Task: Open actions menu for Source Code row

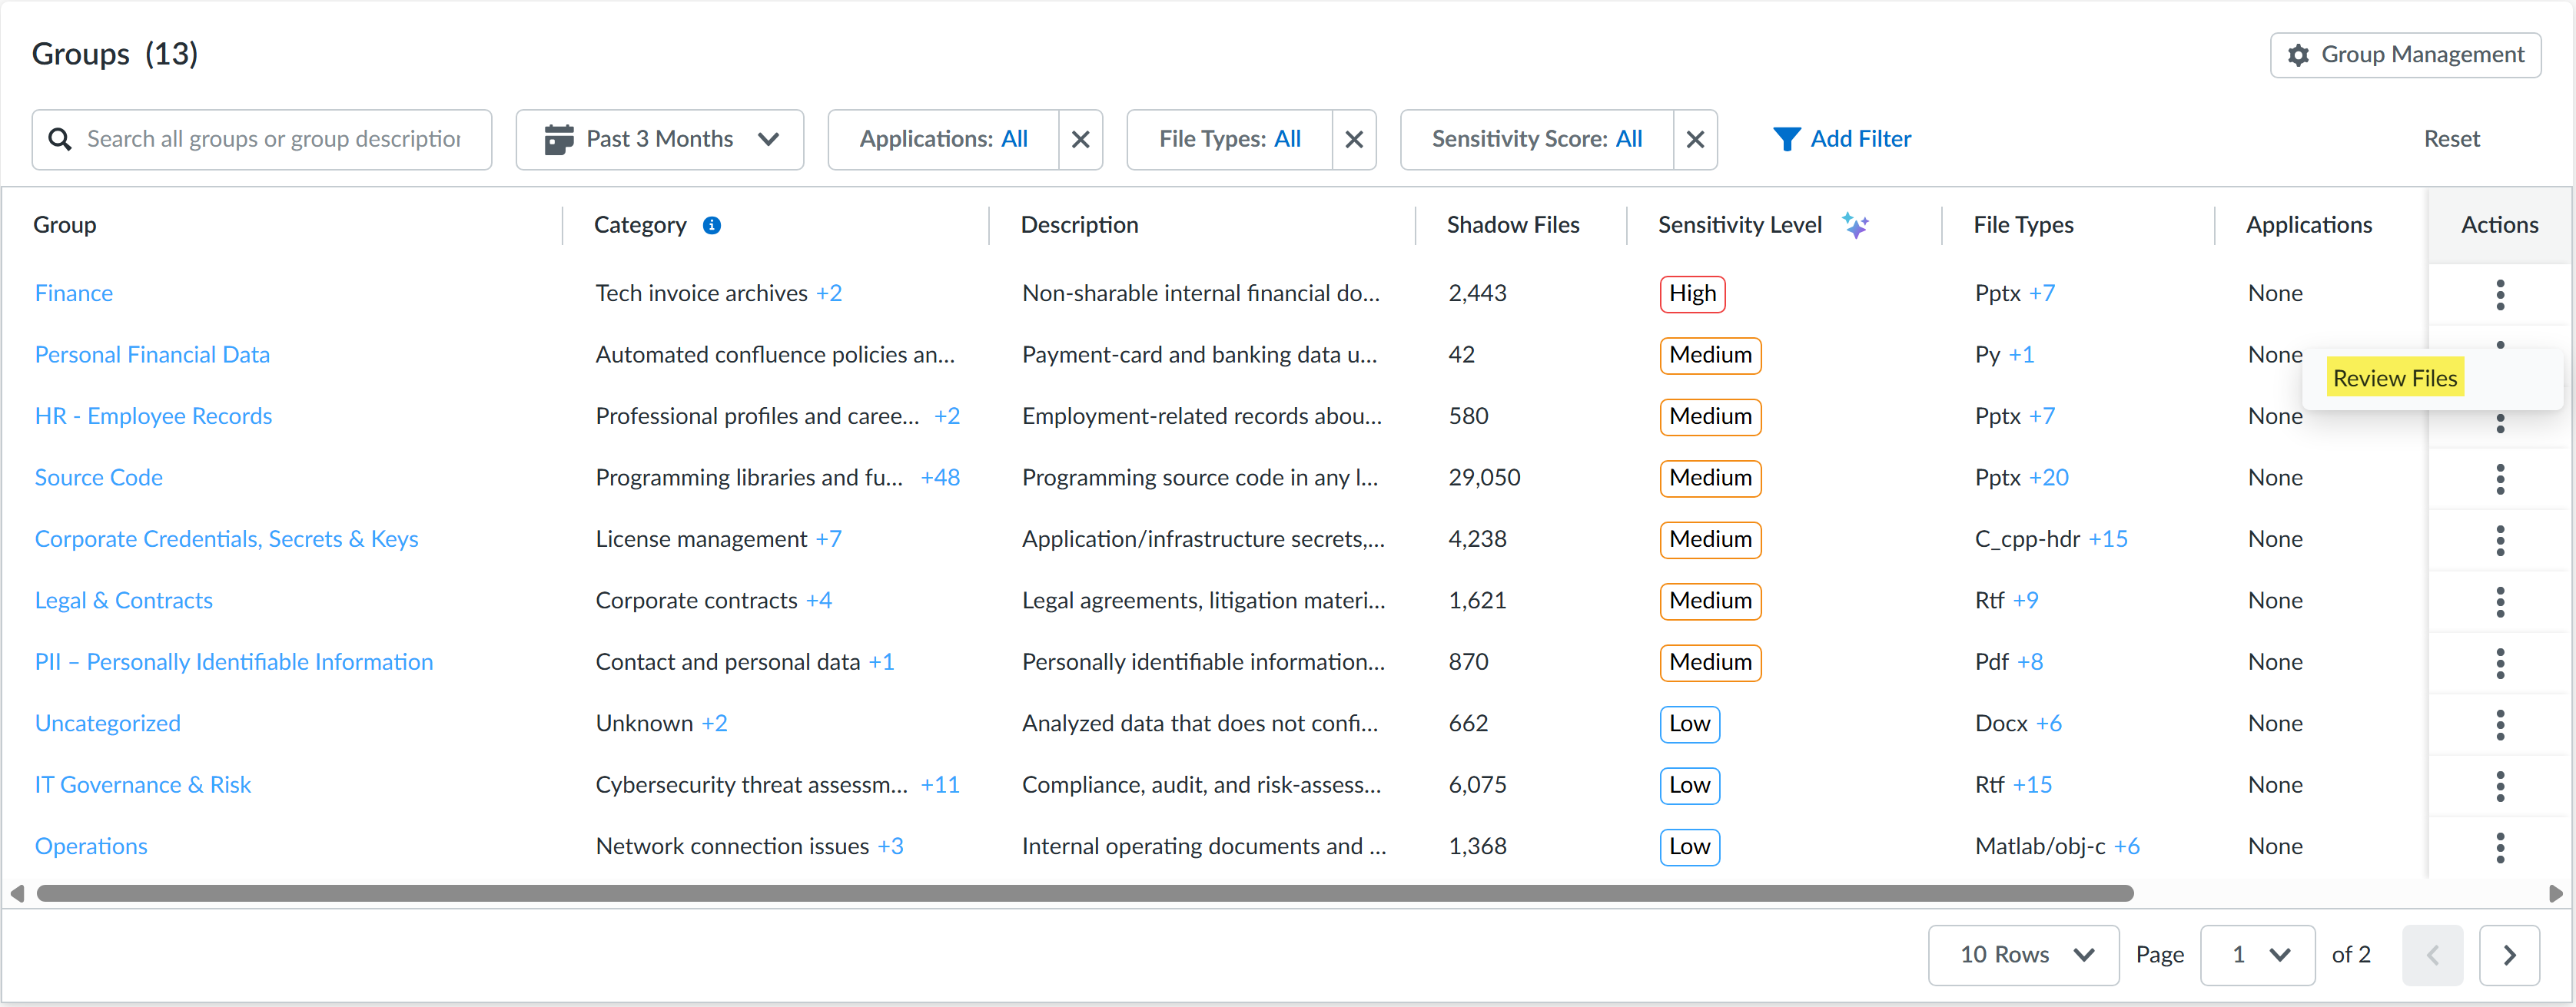Action: (2499, 478)
